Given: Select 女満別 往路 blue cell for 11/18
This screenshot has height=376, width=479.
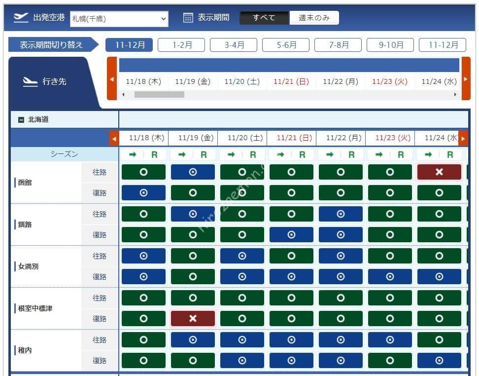Looking at the screenshot, I should [x=143, y=256].
